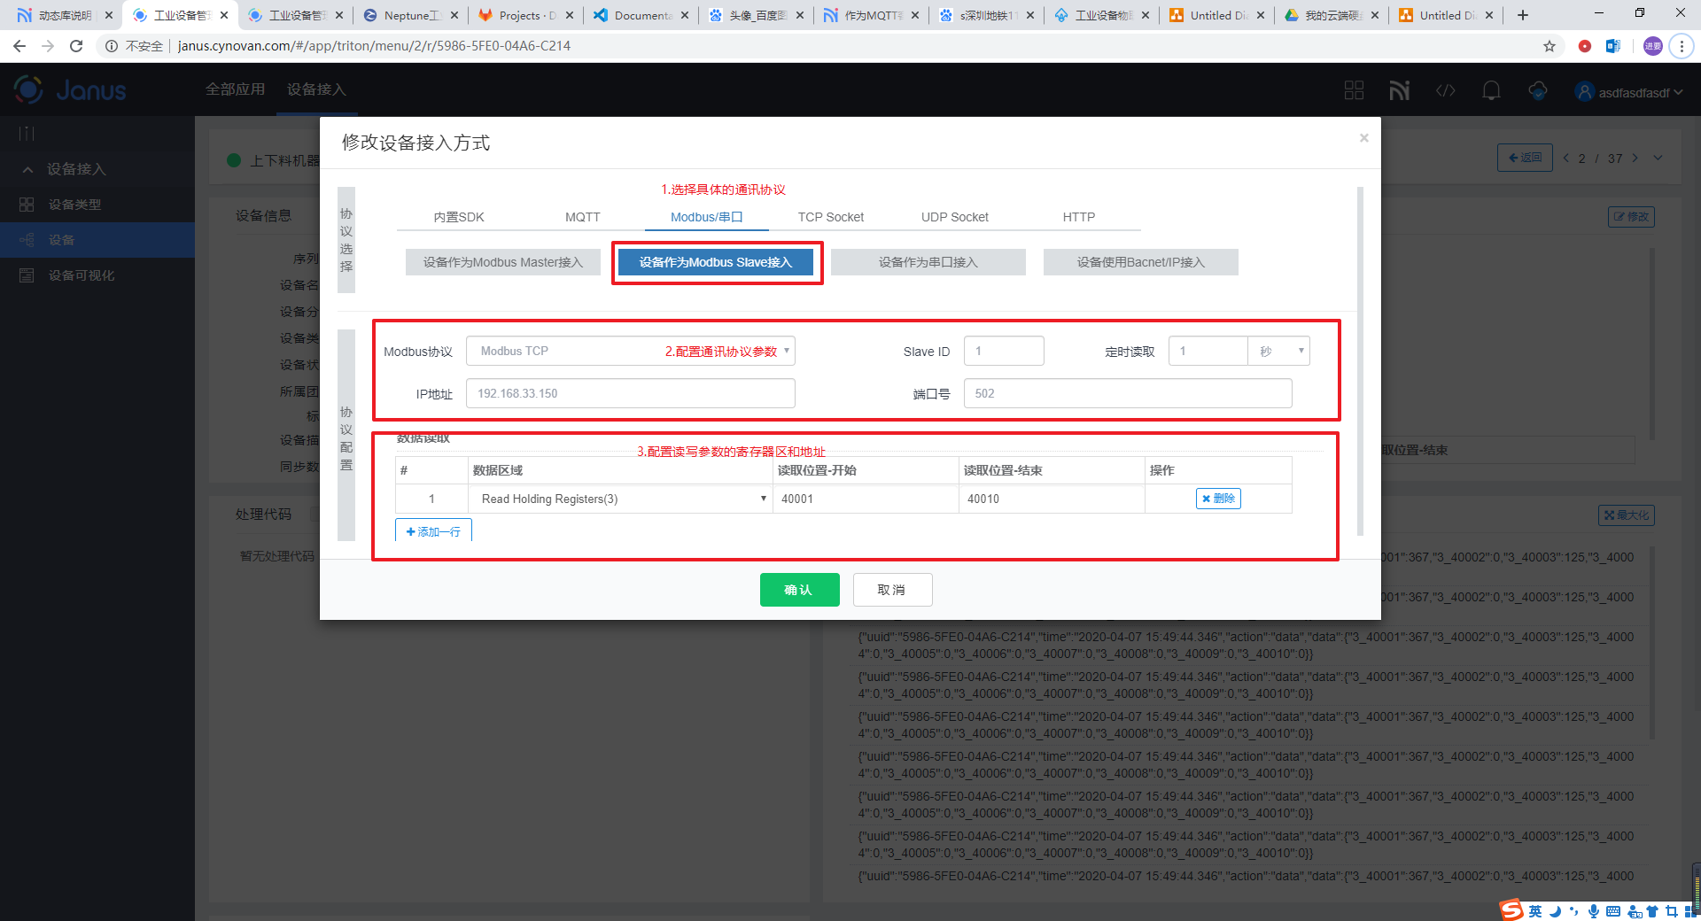1701x921 pixels.
Task: Click 添加一行 to add a row
Action: click(433, 531)
